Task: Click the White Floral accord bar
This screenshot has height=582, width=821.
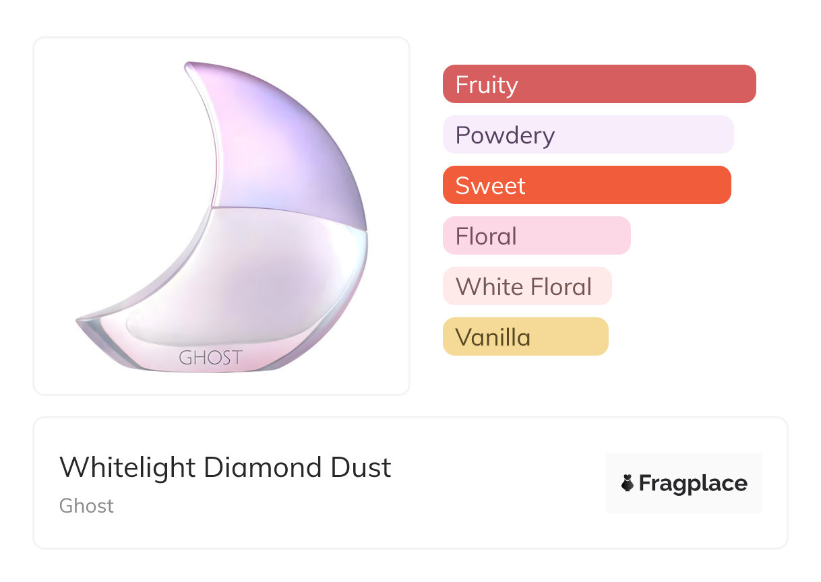Action: [526, 286]
